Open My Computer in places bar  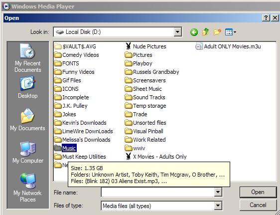[28, 152]
